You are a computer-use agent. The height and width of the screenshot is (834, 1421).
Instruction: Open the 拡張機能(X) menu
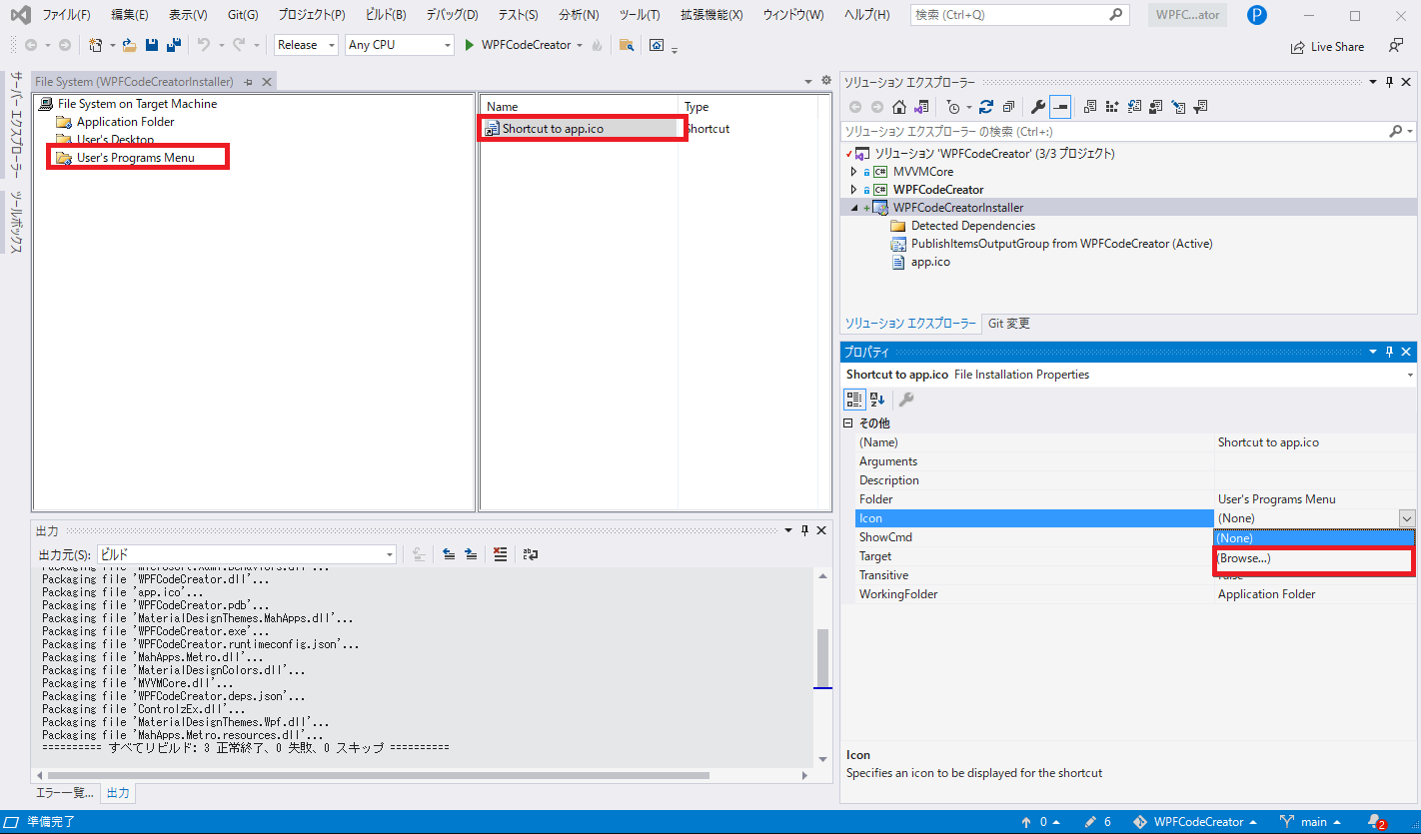pyautogui.click(x=711, y=15)
